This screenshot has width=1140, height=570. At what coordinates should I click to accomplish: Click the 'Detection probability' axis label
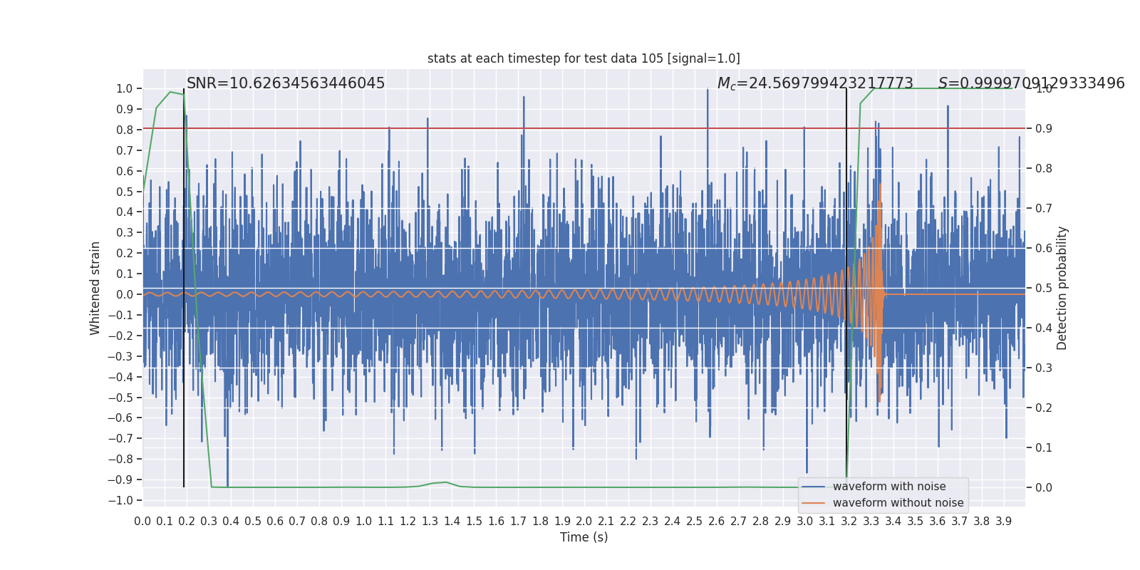point(1062,288)
